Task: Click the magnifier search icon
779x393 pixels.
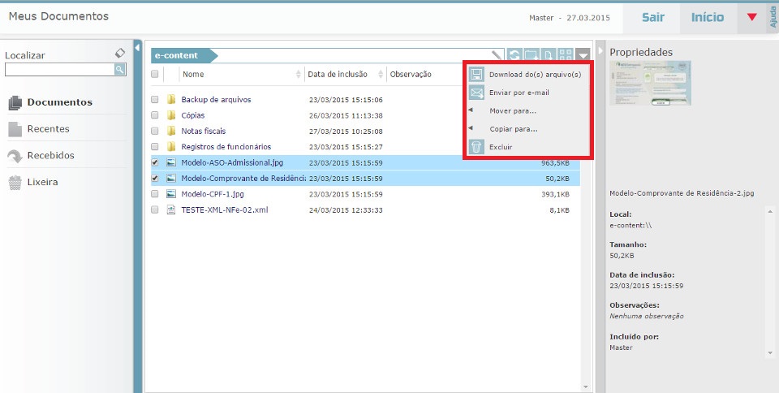Action: [120, 70]
